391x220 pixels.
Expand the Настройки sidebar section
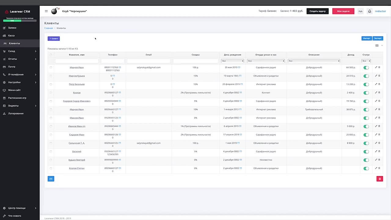coord(20,82)
